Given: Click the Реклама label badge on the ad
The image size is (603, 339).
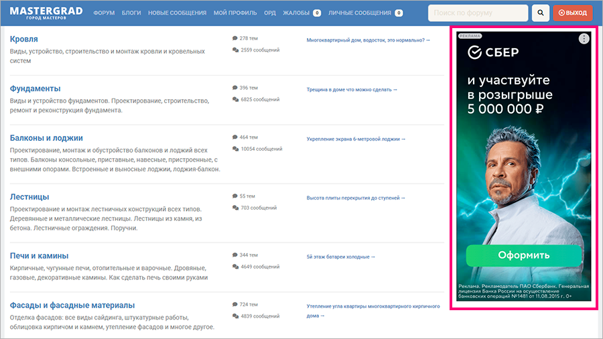Looking at the screenshot, I should click(470, 36).
